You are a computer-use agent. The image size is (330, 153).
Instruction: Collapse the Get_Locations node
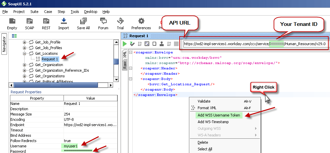click(x=24, y=53)
